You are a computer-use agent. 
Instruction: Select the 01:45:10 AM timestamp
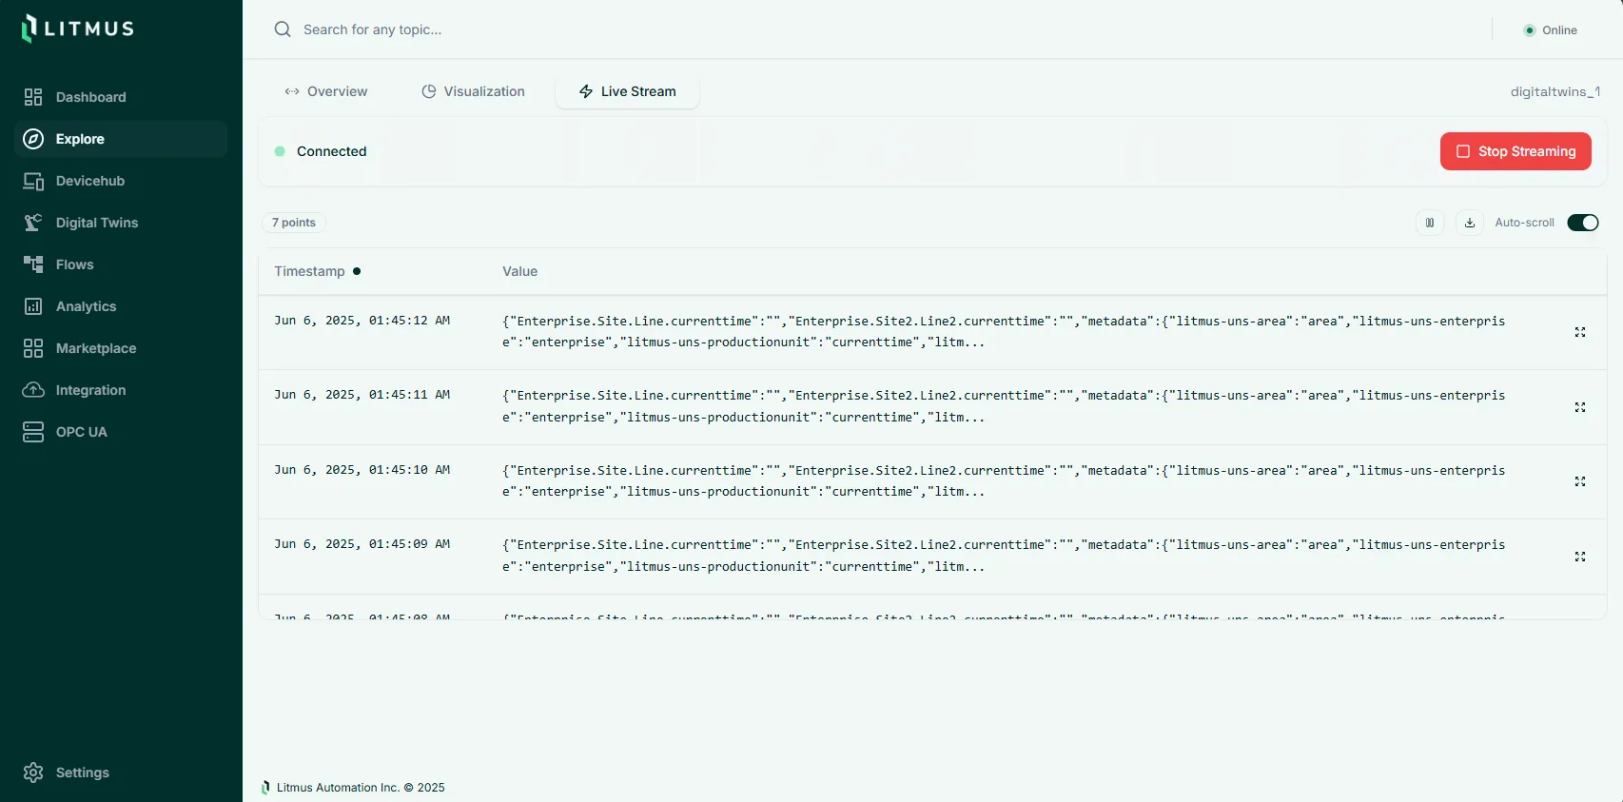tap(362, 470)
